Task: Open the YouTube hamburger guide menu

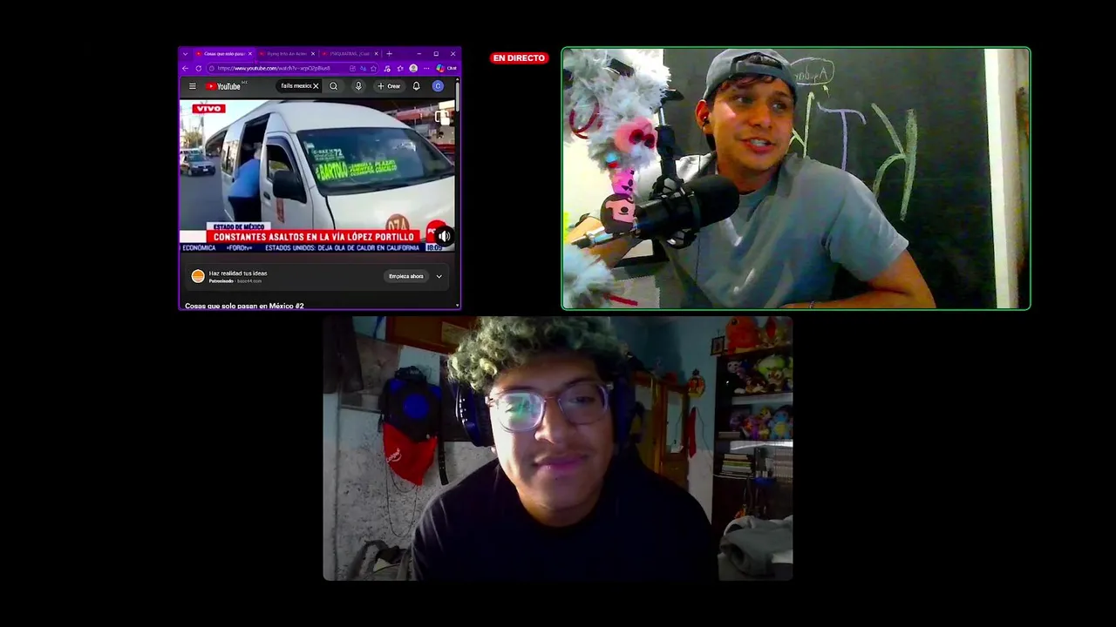Action: (193, 86)
